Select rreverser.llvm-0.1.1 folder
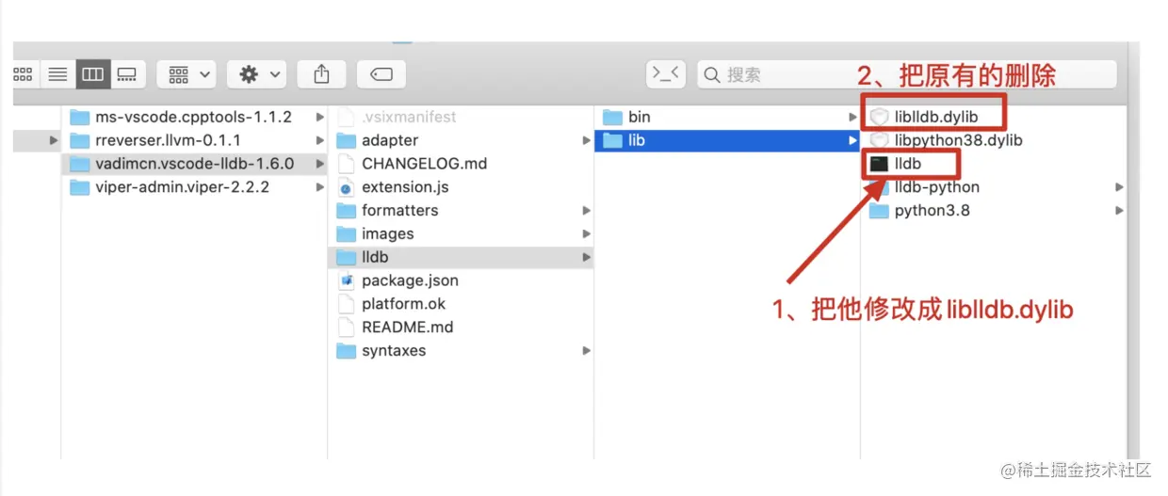The width and height of the screenshot is (1168, 496). 195,140
